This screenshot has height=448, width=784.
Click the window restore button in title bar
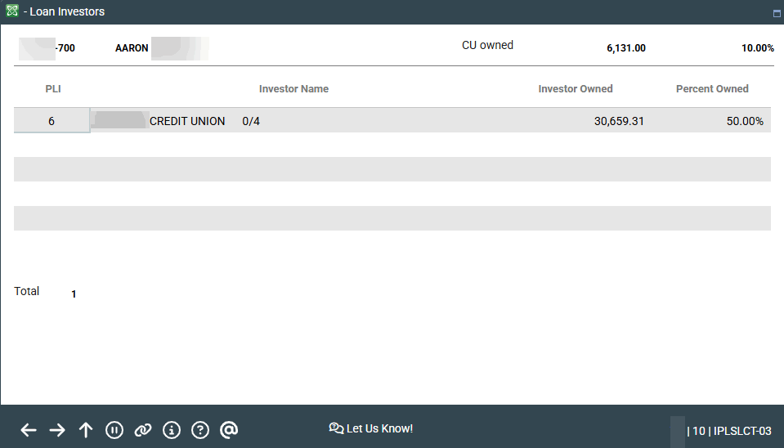tap(776, 13)
